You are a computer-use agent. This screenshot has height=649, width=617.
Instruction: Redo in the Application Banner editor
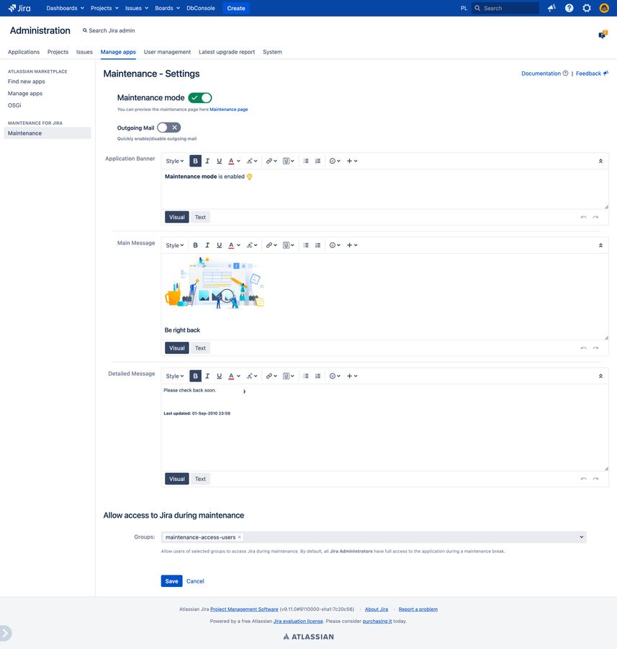595,217
